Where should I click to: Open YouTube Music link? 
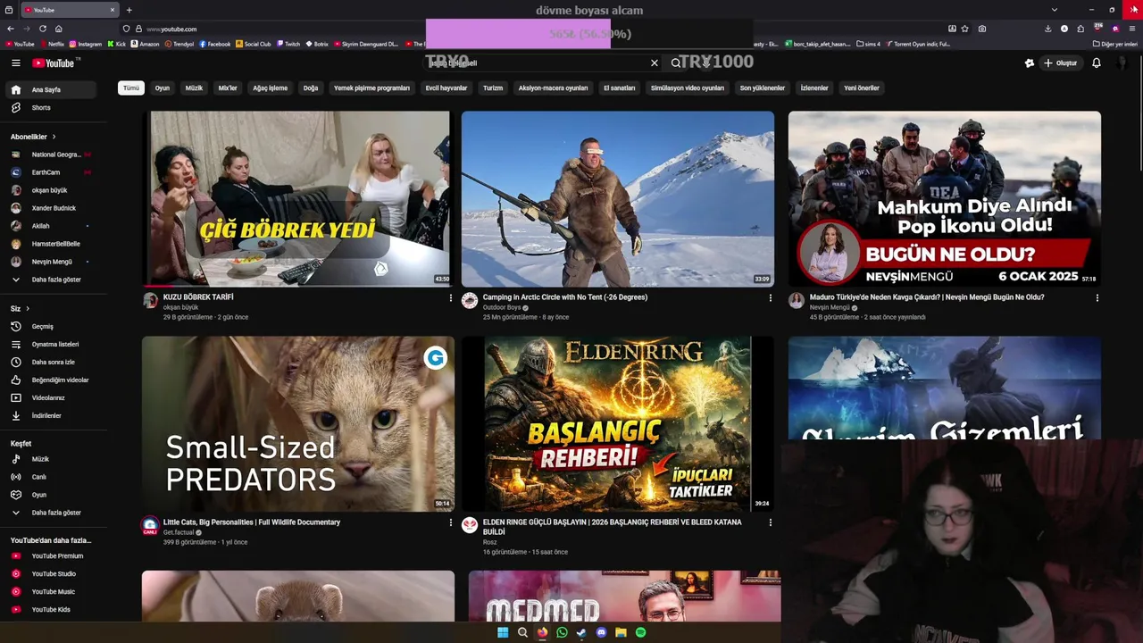coord(52,592)
